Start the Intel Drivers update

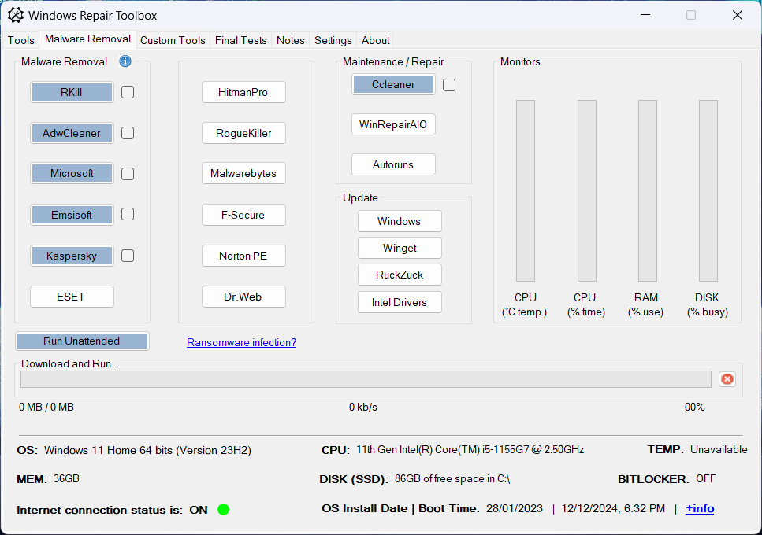400,302
